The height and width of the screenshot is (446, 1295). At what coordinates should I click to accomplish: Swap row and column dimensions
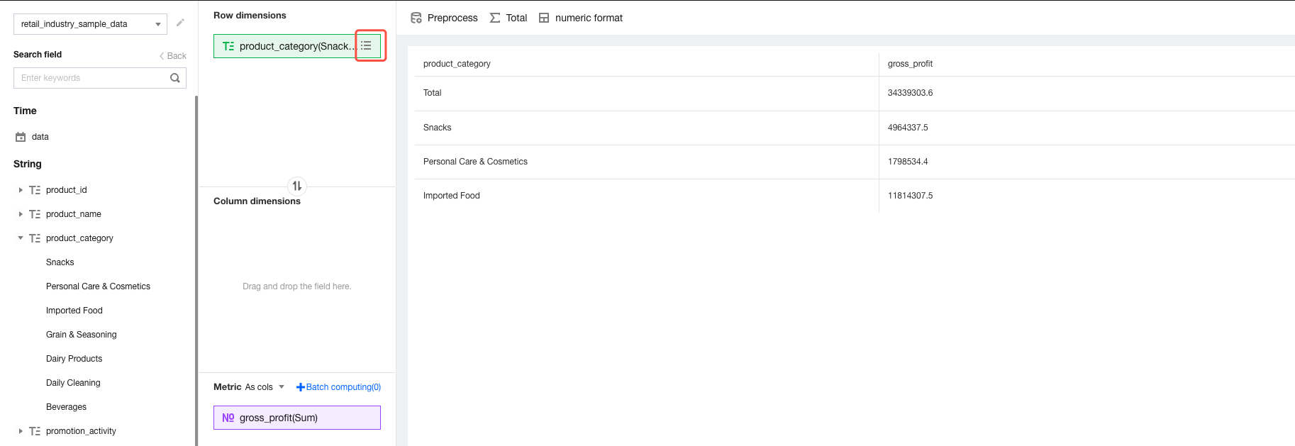297,186
